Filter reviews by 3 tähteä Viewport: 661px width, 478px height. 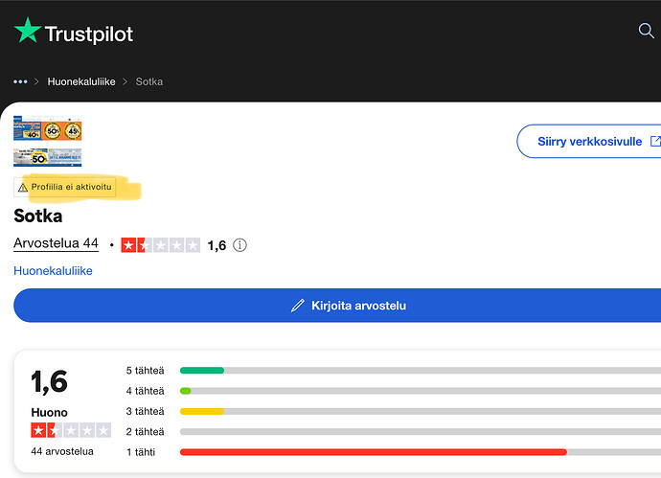tap(146, 411)
